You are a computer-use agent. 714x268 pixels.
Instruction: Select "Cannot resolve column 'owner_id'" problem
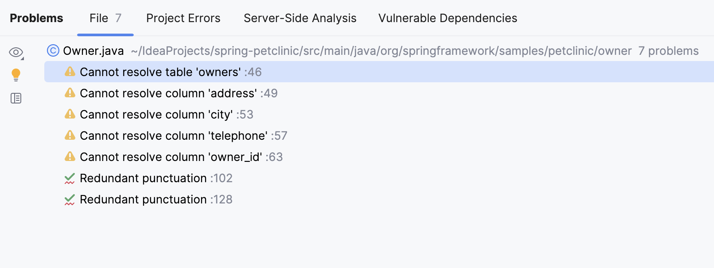[171, 157]
